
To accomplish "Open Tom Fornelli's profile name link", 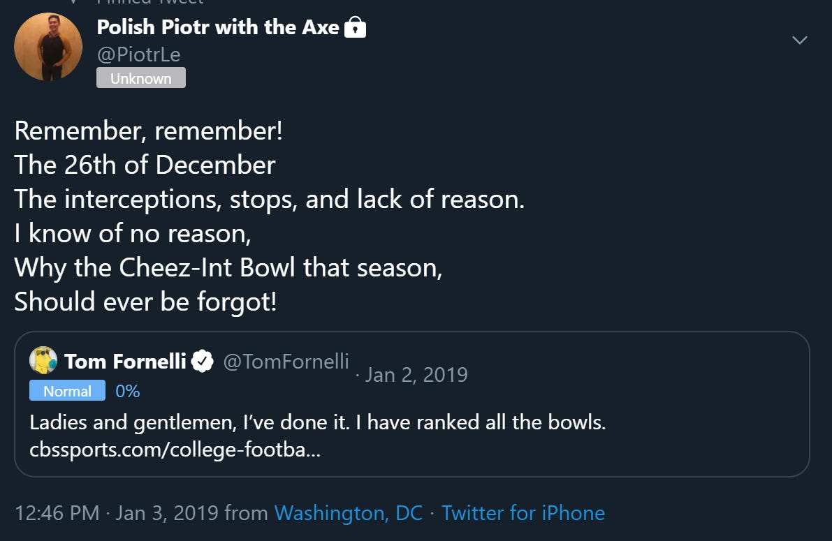I will coord(125,362).
